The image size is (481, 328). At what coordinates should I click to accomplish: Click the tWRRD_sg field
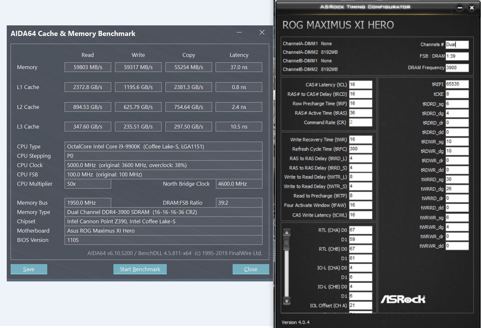457,179
